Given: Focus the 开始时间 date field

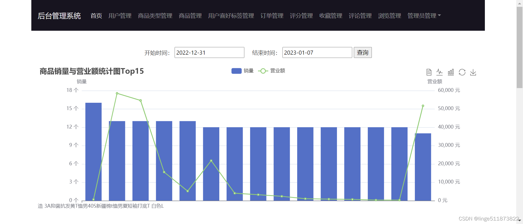Looking at the screenshot, I should click(209, 52).
